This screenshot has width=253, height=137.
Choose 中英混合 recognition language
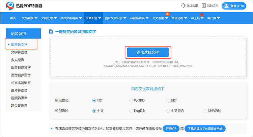pyautogui.click(x=168, y=111)
